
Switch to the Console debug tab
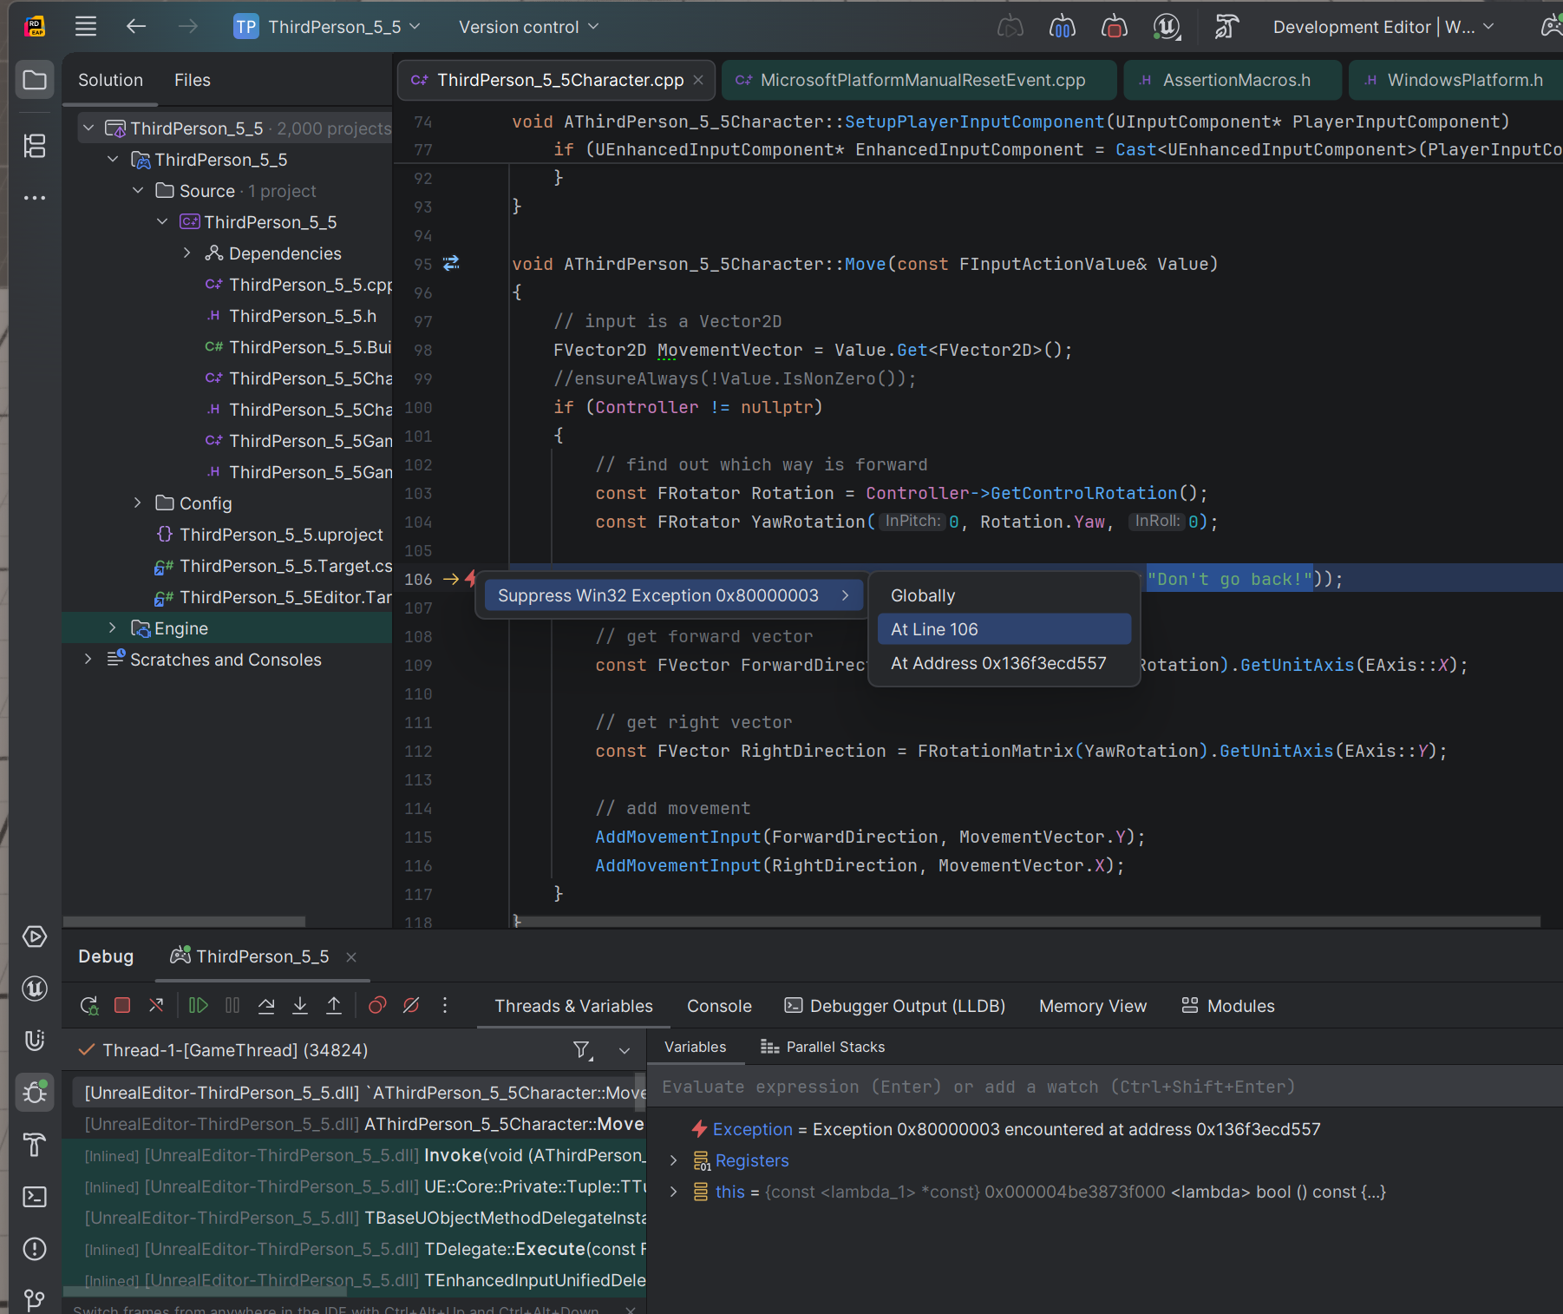point(719,1006)
